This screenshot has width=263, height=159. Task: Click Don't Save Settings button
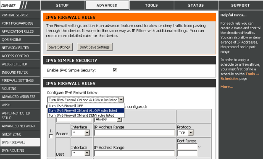[x=95, y=47]
